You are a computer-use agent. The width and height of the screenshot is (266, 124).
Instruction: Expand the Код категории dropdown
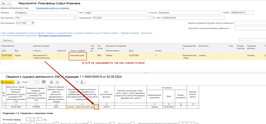pos(76,18)
